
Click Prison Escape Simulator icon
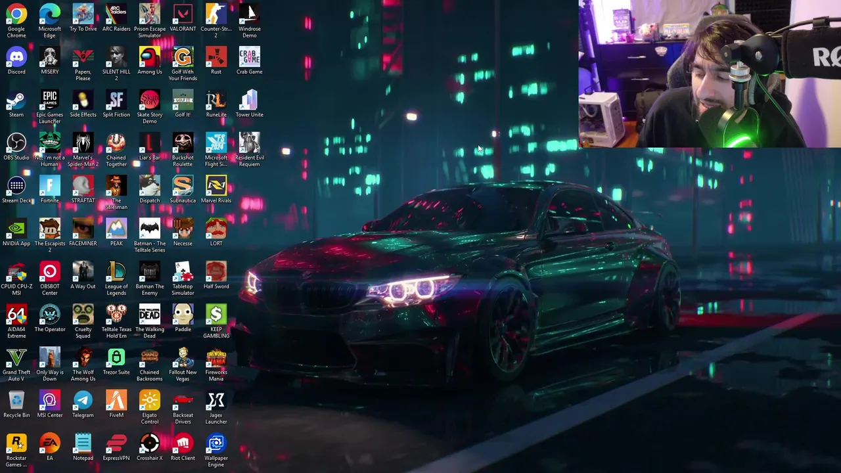pos(150,14)
